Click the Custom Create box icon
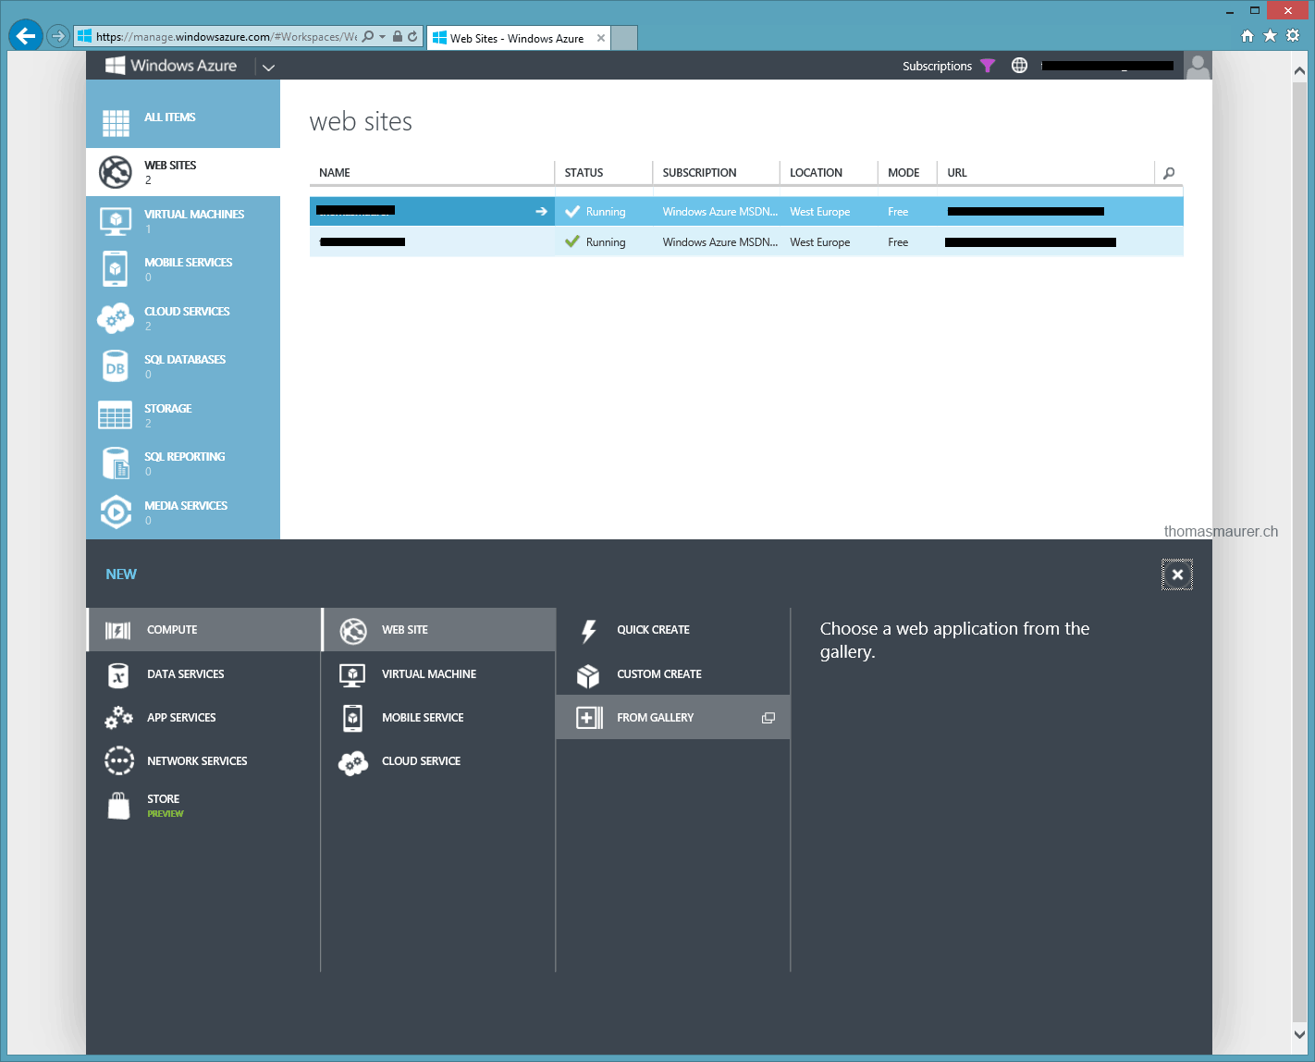Screen dimensions: 1315x1062 tap(588, 676)
